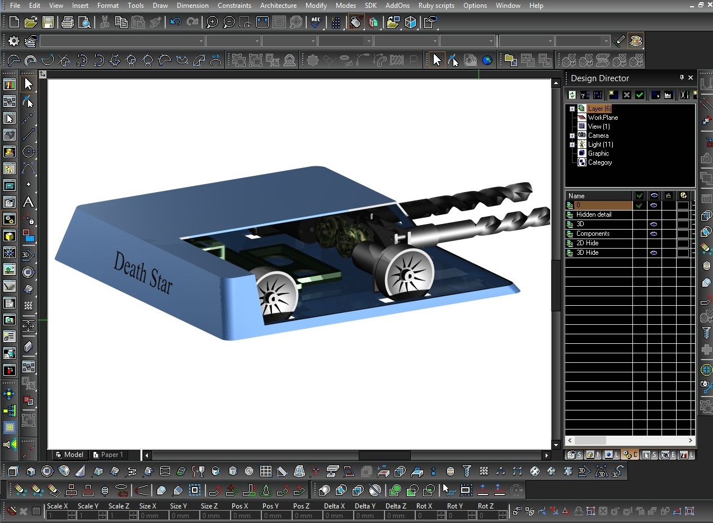Open the Architecture menu

coord(278,6)
